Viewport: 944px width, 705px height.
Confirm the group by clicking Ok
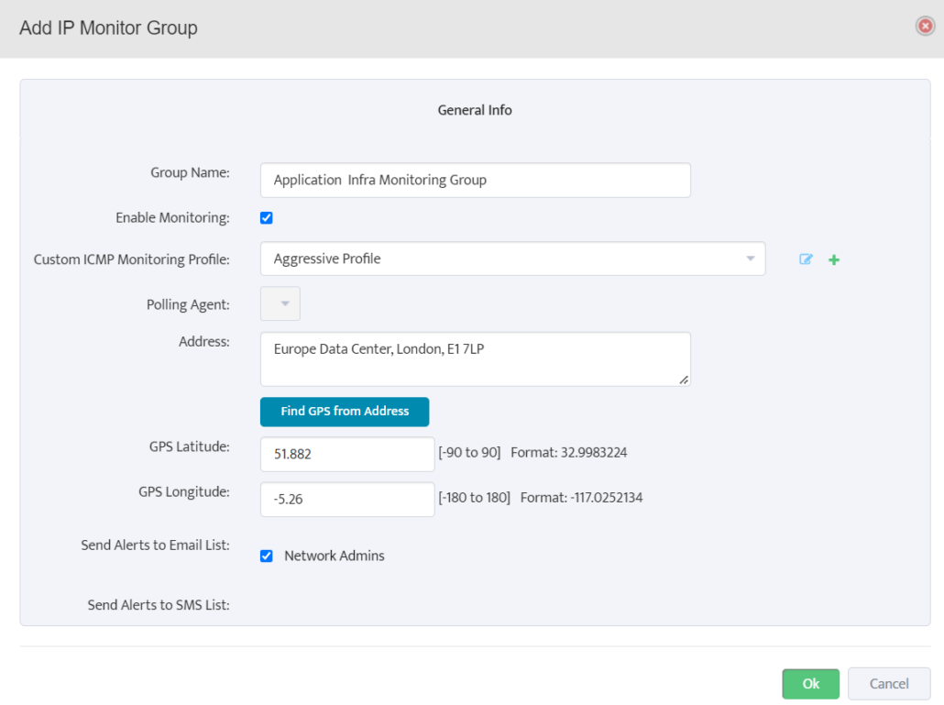(810, 683)
